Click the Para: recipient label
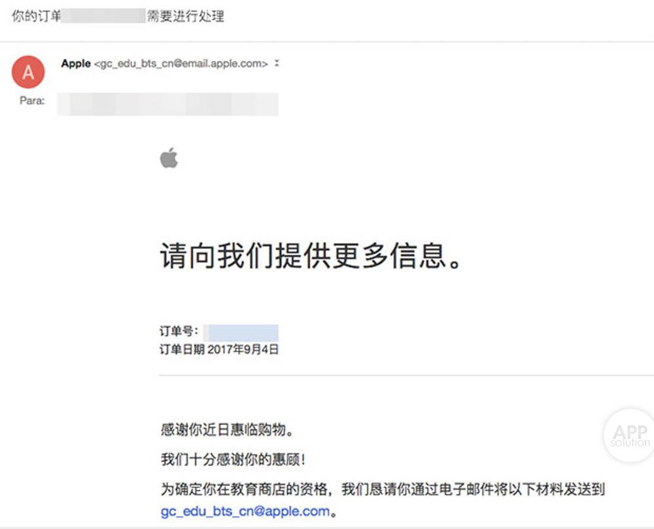Screen dimensions: 654x529 [x=32, y=101]
